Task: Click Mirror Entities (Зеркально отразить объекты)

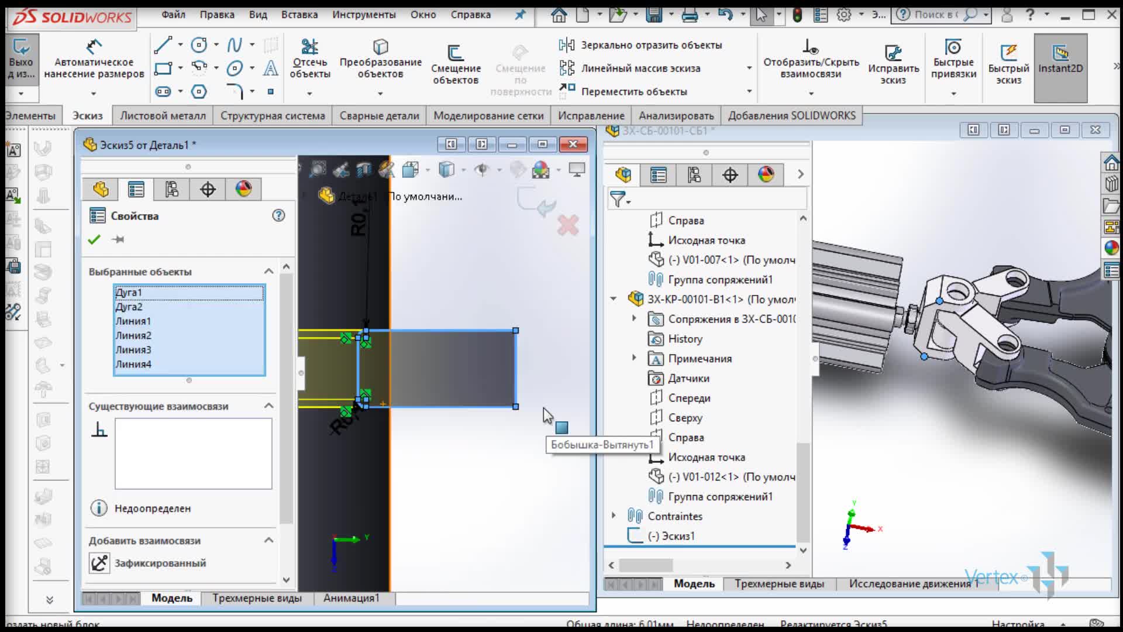Action: (x=640, y=45)
